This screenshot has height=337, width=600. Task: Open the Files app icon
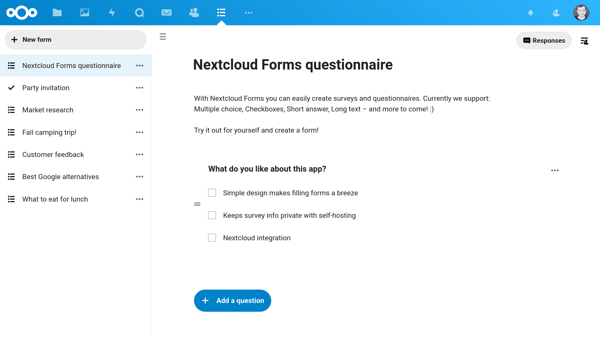pyautogui.click(x=57, y=13)
